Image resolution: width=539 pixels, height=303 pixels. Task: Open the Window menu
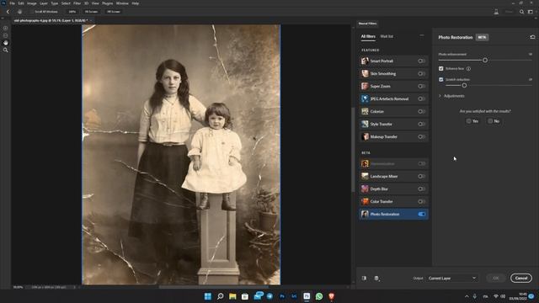point(122,3)
